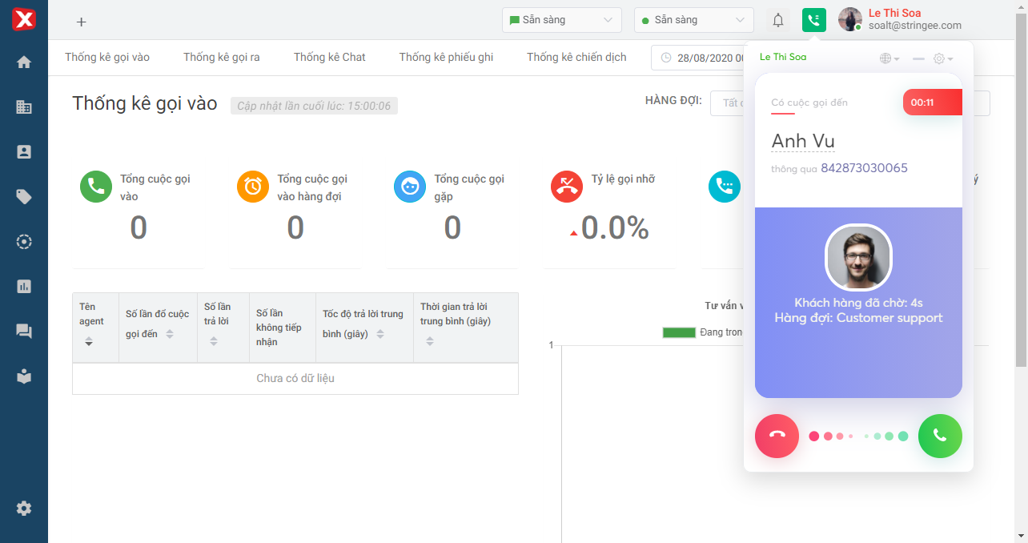Sort table by Tên agent column
1028x543 pixels.
coord(89,342)
